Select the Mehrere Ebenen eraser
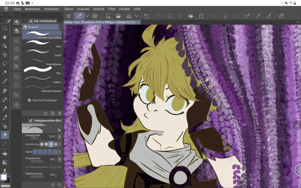 (42, 88)
